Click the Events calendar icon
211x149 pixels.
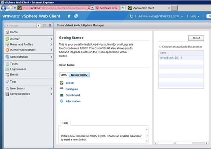7,75
